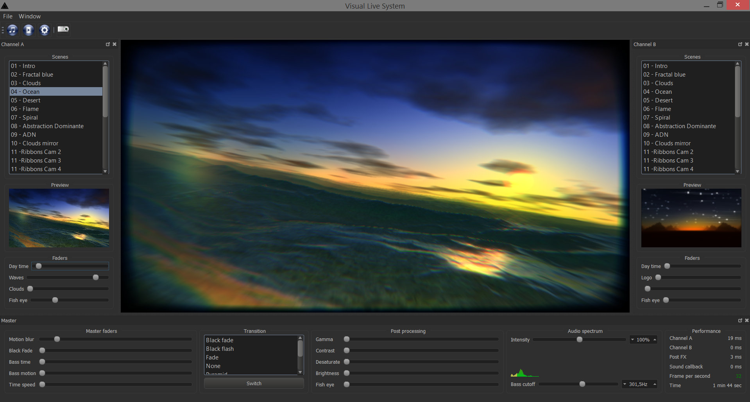Close the Channel A panel
This screenshot has height=402, width=750.
[115, 44]
